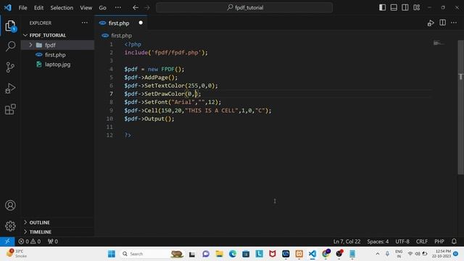Change language mode via PHP
This screenshot has width=464, height=261.
439,241
